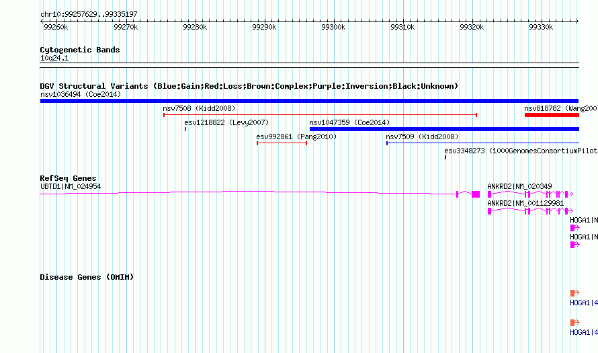The image size is (598, 353).
Task: Click the 99310k ruler tick label
Action: pyautogui.click(x=402, y=27)
